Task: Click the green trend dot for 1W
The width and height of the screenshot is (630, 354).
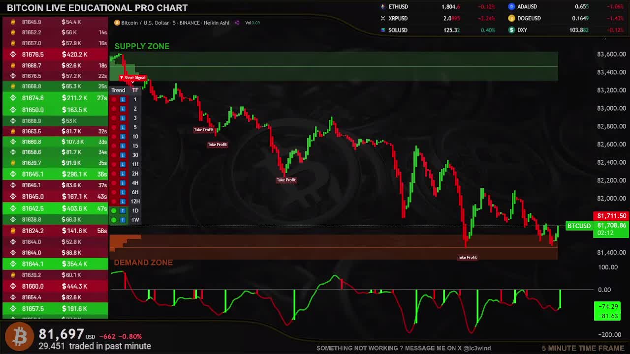Action: click(114, 220)
